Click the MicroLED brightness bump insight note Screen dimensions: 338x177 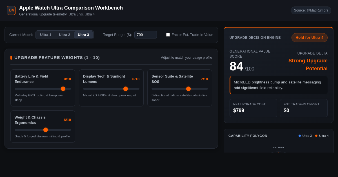click(x=279, y=85)
